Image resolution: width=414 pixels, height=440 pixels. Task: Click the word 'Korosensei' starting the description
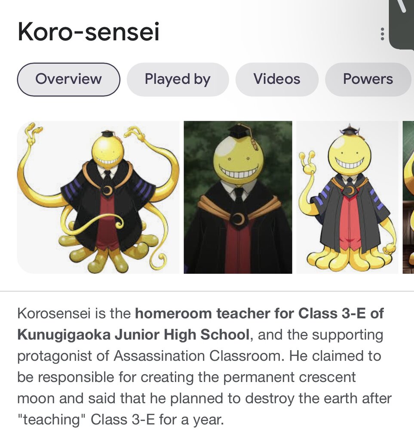click(54, 313)
